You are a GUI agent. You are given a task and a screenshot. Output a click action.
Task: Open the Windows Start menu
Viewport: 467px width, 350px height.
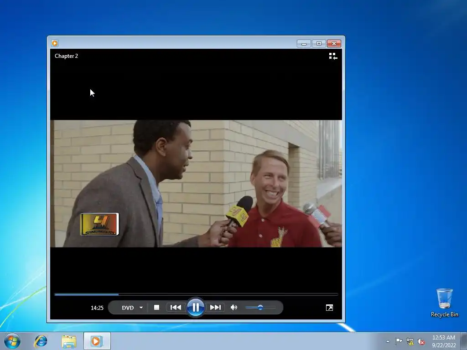tap(12, 341)
